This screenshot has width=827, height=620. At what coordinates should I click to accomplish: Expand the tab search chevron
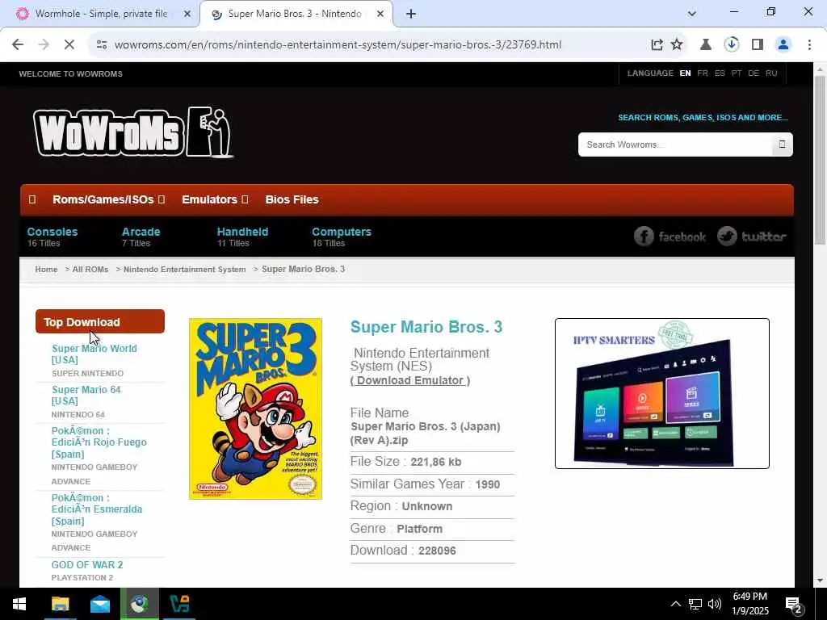pyautogui.click(x=692, y=14)
